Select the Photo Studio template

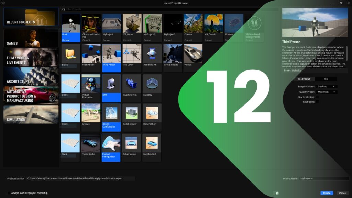coord(91,147)
